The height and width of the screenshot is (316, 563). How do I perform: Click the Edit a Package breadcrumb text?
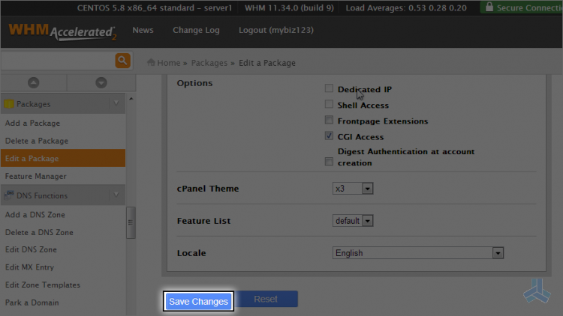(267, 63)
